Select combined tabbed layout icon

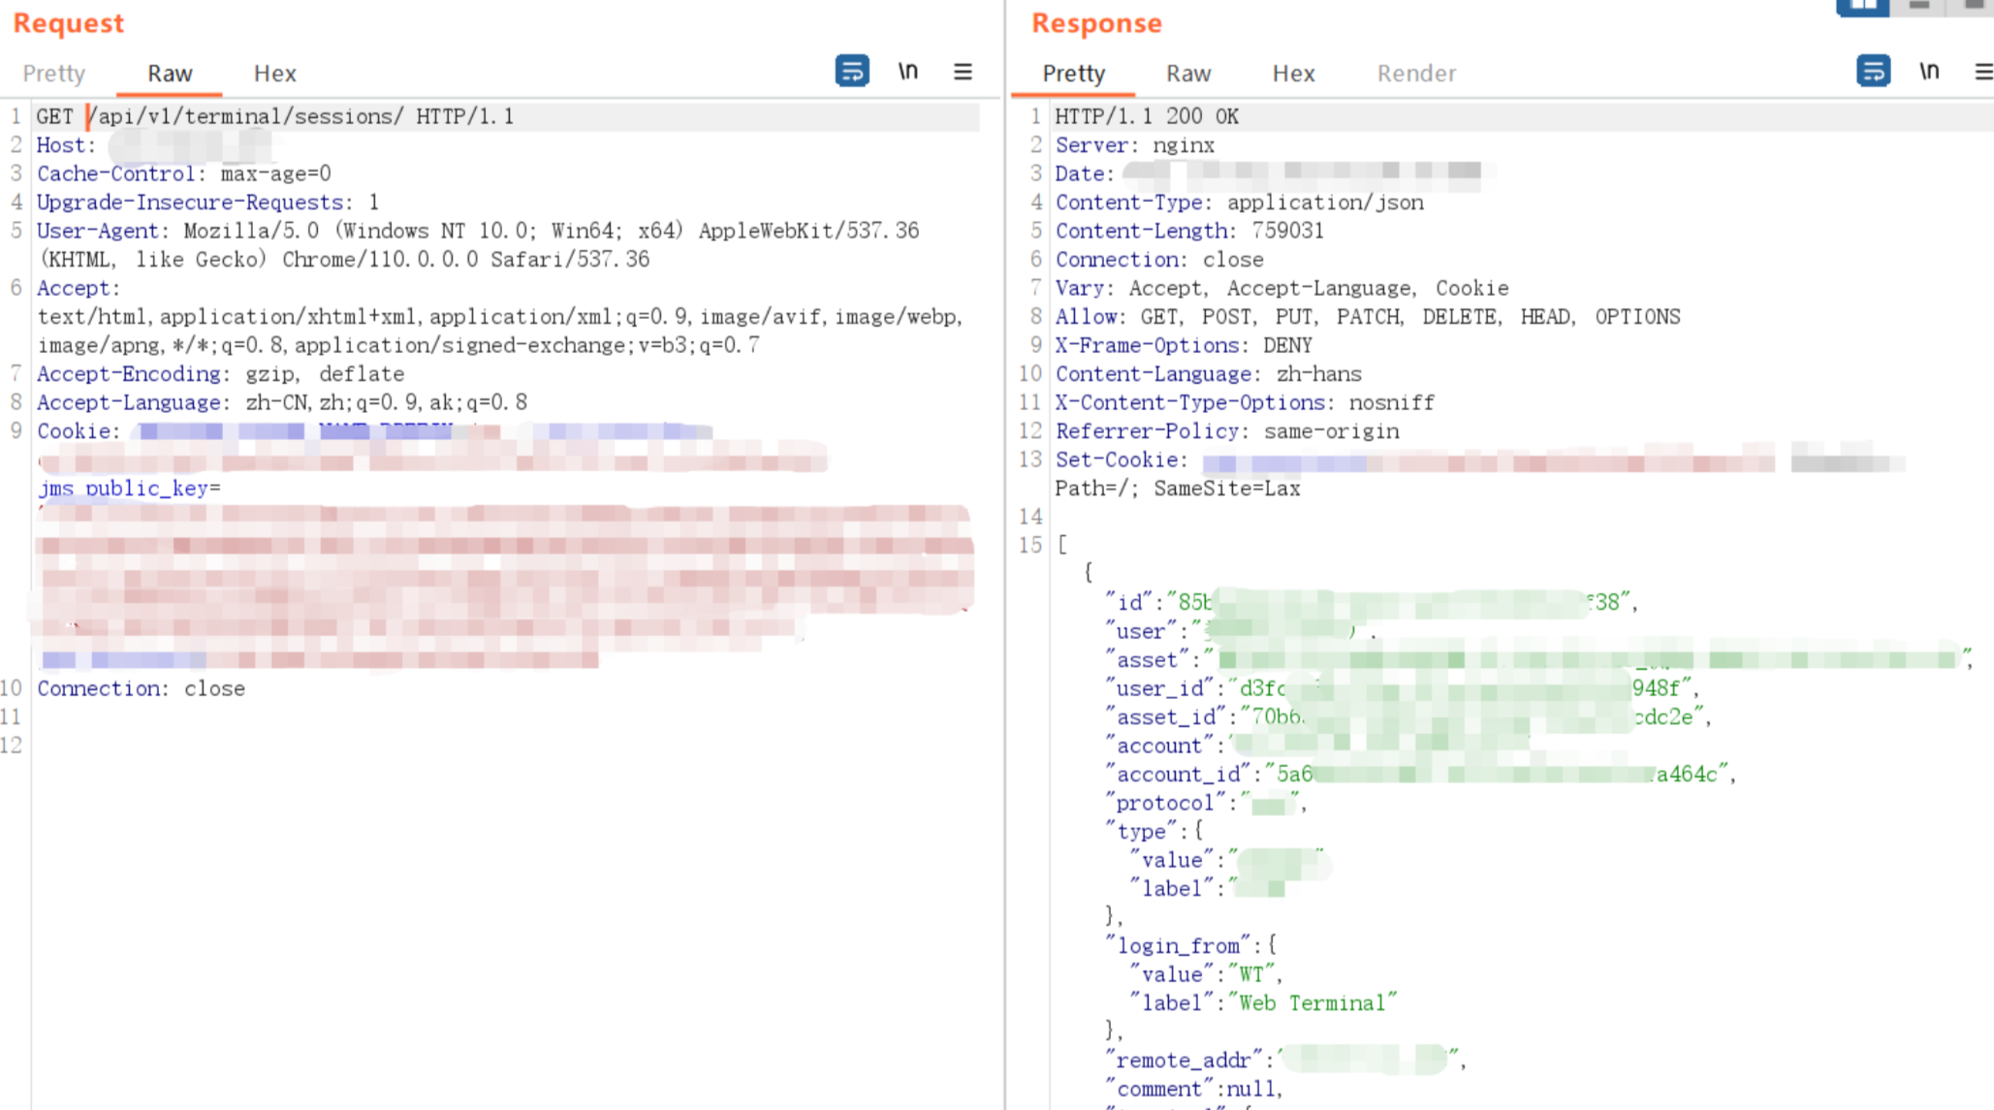(1973, 7)
